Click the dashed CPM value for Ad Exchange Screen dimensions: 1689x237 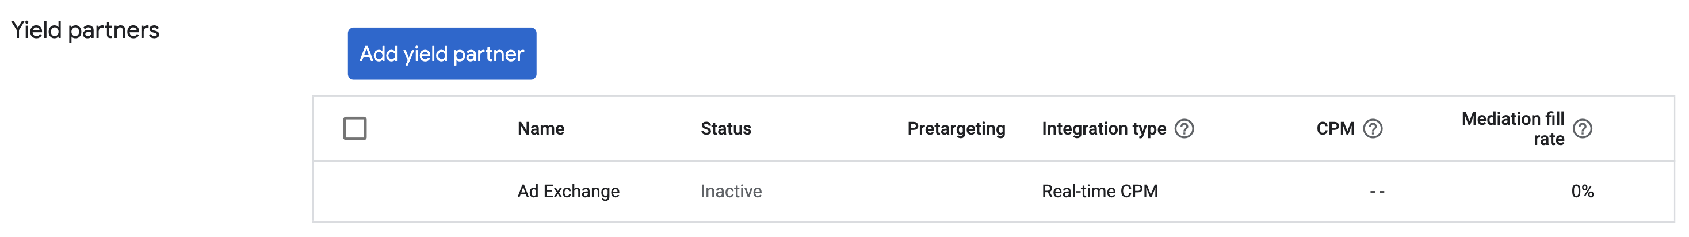[1376, 192]
